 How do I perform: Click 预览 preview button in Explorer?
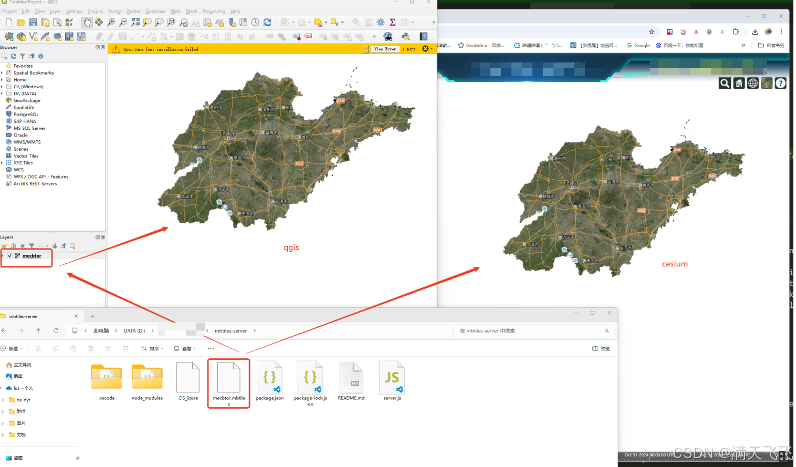click(601, 349)
